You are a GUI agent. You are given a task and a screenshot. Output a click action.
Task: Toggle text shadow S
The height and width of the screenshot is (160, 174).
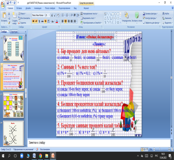pyautogui.click(x=45, y=21)
